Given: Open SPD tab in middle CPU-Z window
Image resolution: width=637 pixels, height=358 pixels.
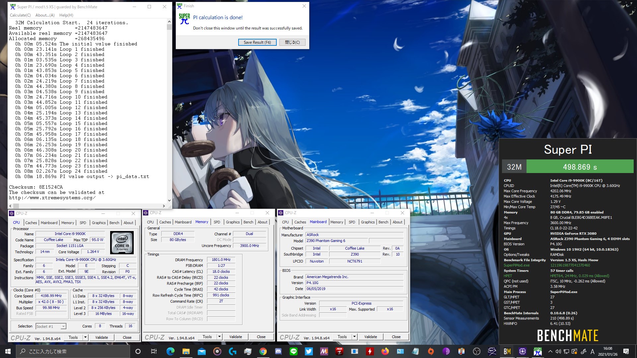Looking at the screenshot, I should (x=217, y=222).
